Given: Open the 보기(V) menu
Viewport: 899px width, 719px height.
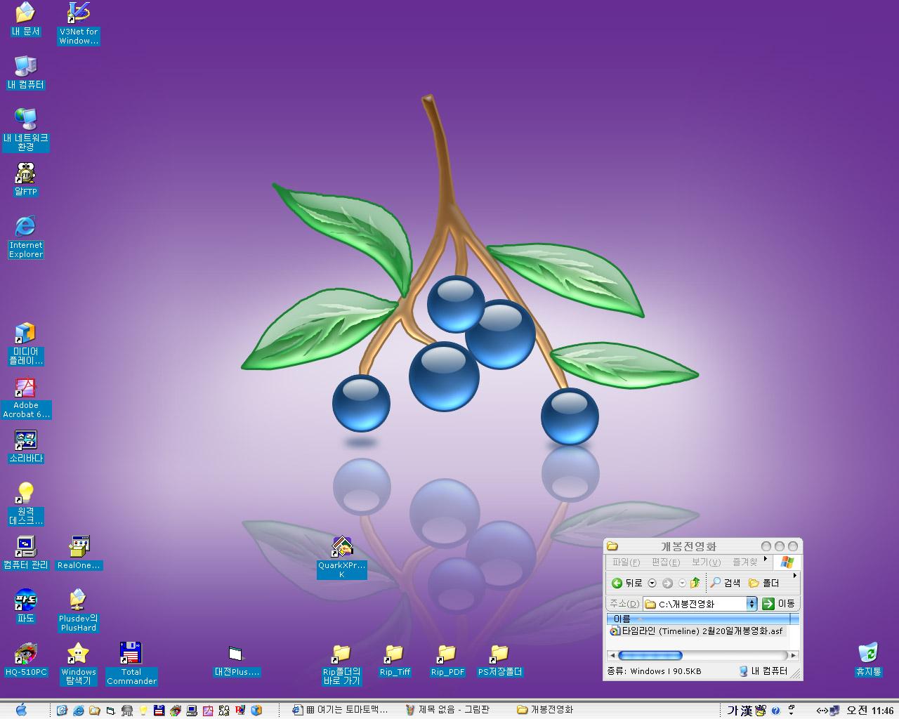Looking at the screenshot, I should (706, 562).
